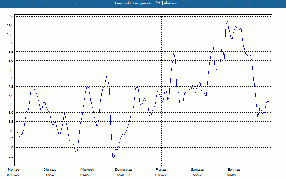The width and height of the screenshot is (286, 179).
Task: Click the chart title 'Taupunkt-Temperatur [°C] skaliert'
Action: click(146, 3)
